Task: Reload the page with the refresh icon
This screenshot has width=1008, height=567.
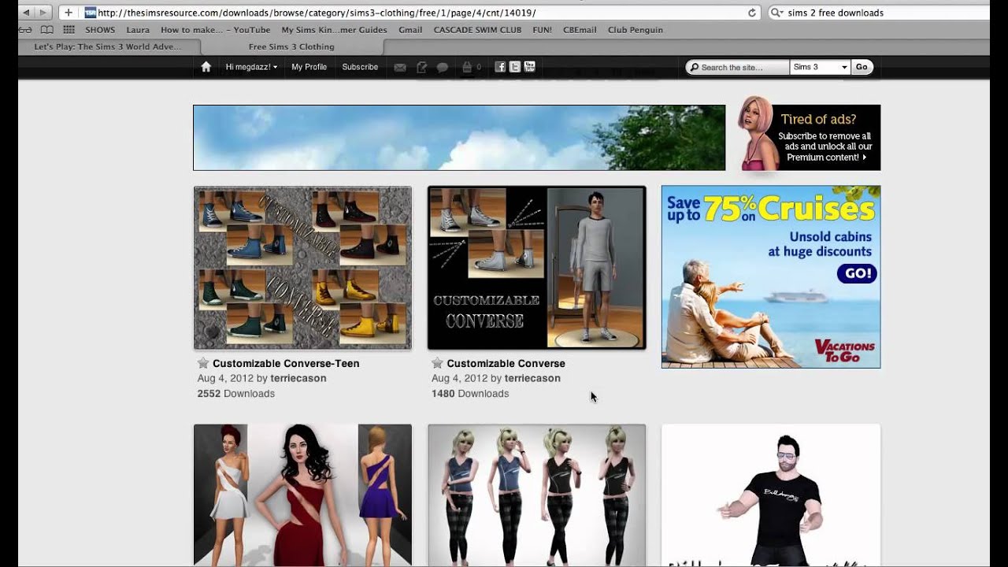Action: (752, 13)
